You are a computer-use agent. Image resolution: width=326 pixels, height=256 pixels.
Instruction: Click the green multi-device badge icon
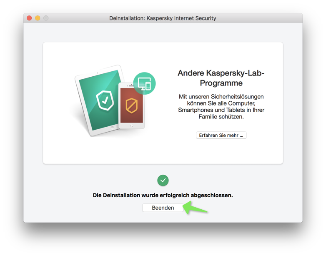[144, 83]
